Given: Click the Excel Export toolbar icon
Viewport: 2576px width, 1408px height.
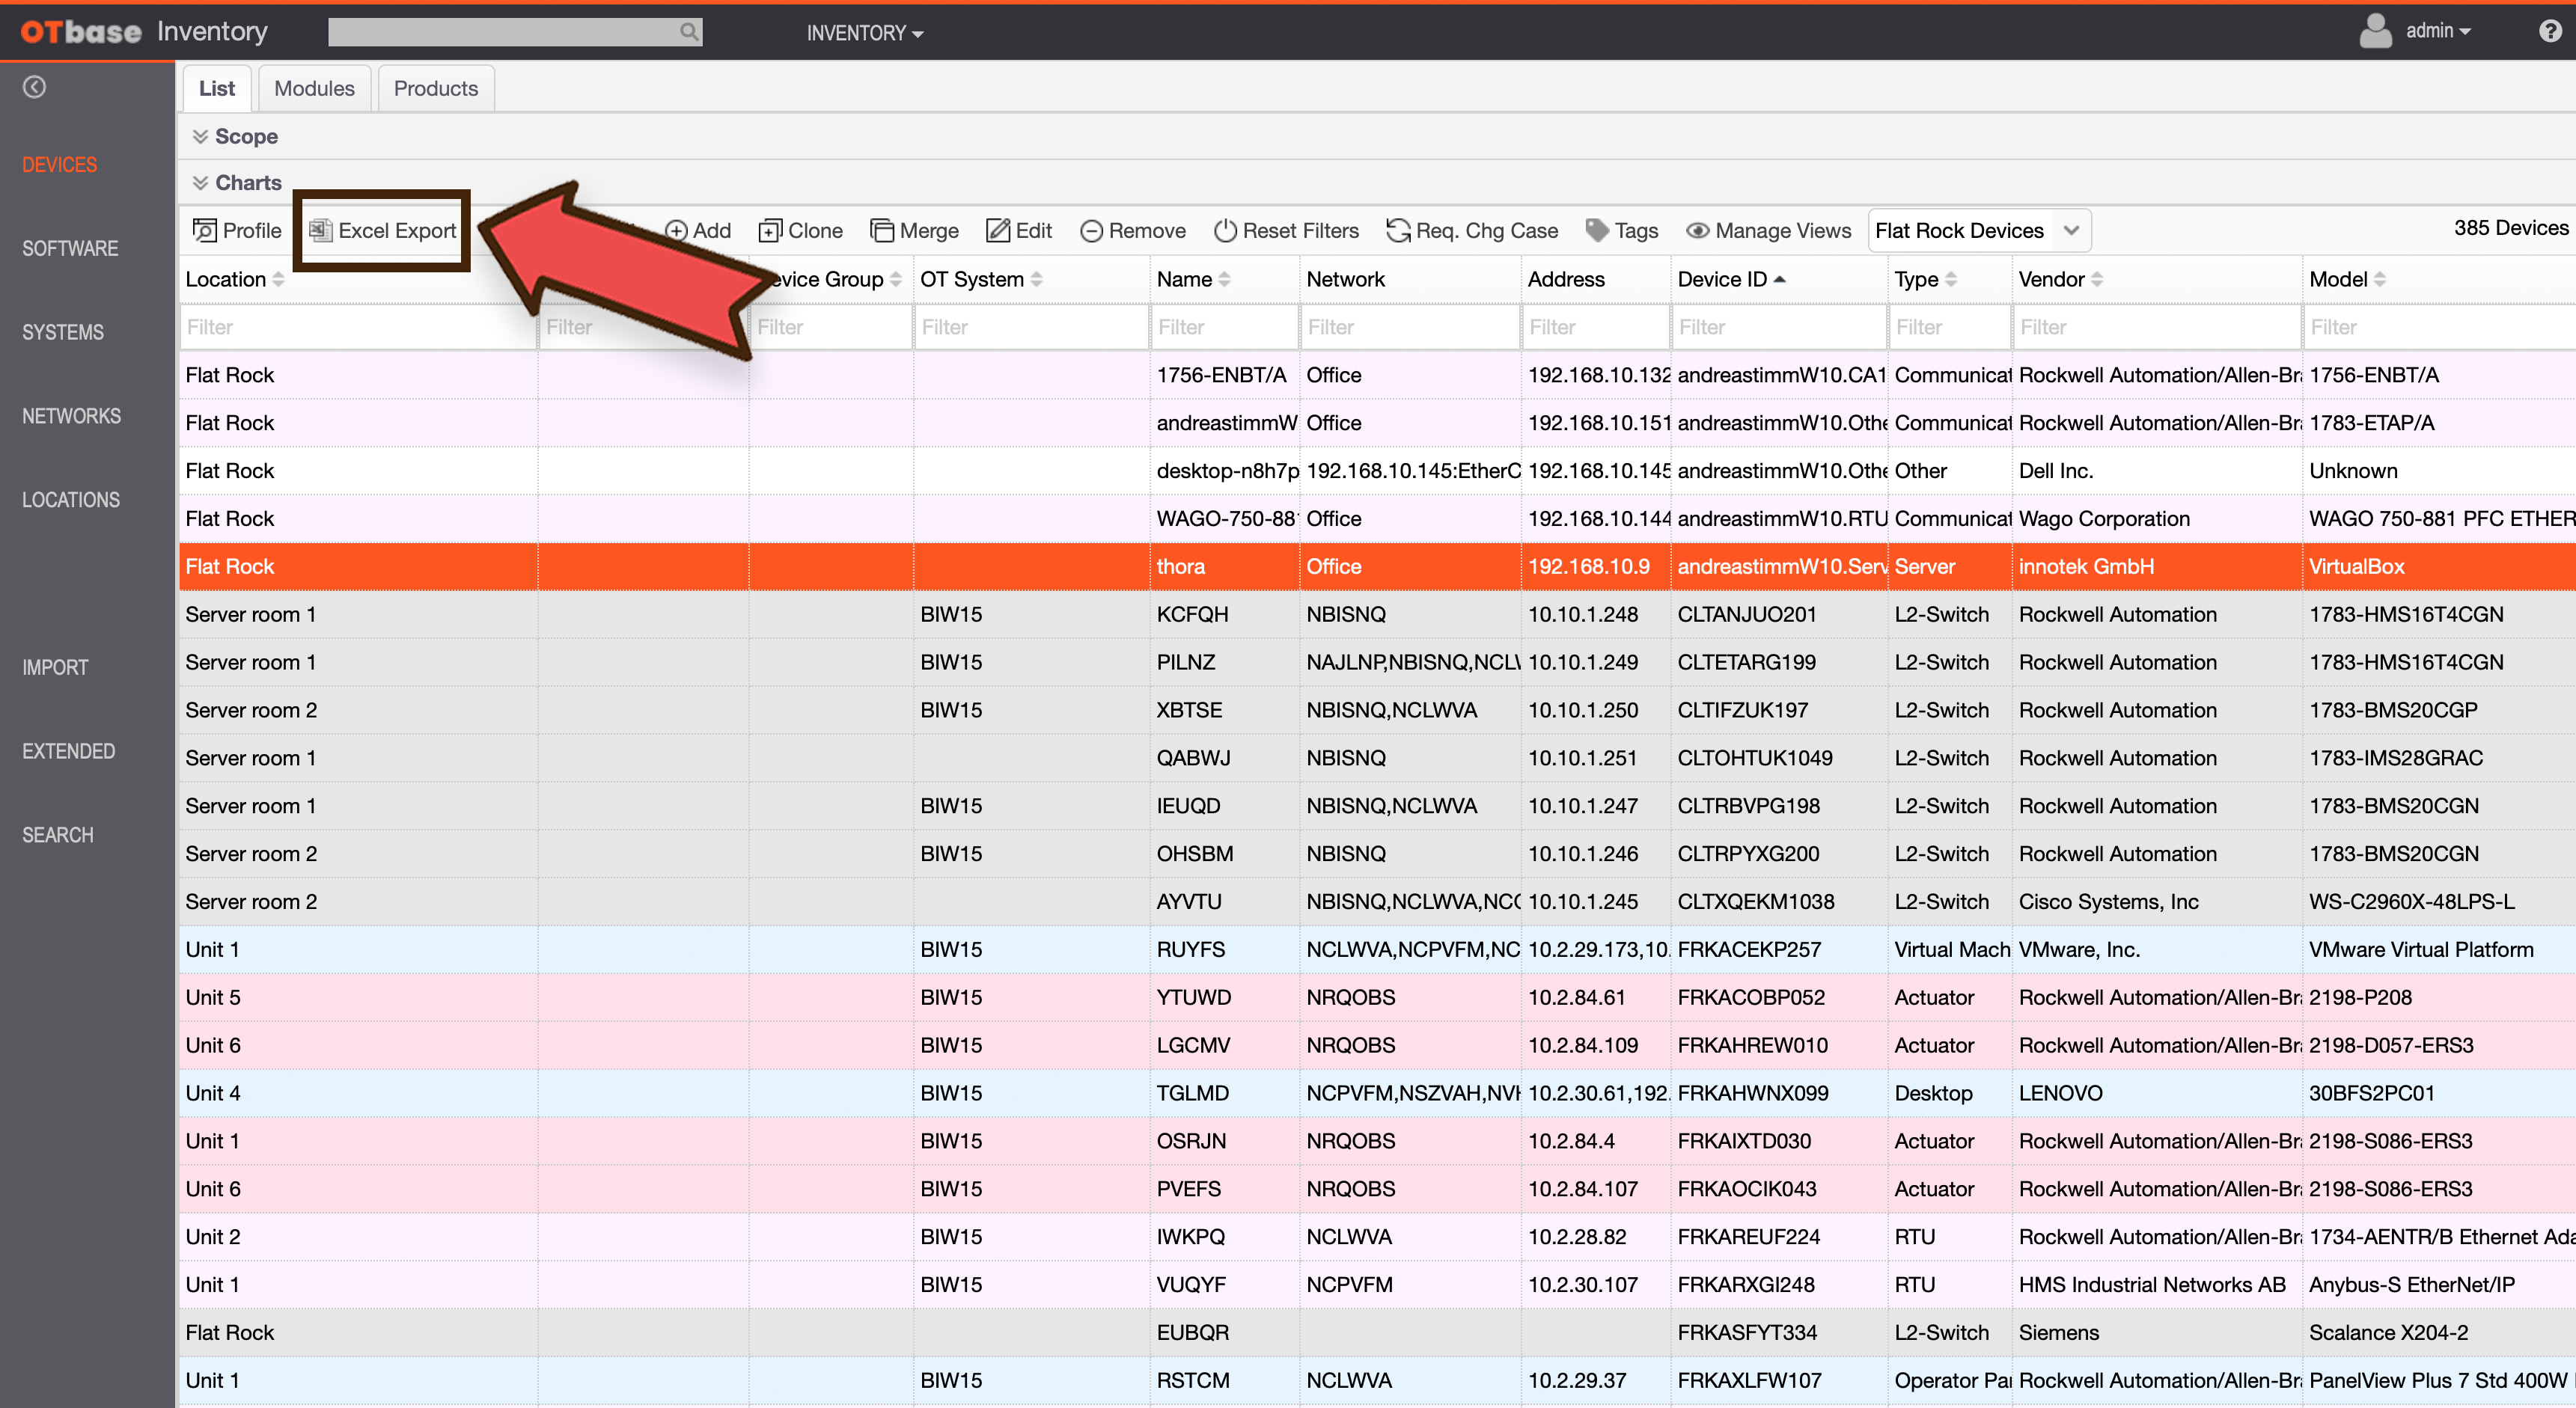Looking at the screenshot, I should coord(320,231).
